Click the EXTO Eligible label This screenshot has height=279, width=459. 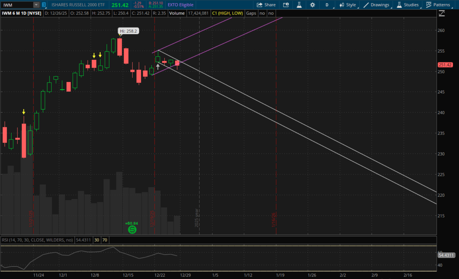tap(180, 5)
